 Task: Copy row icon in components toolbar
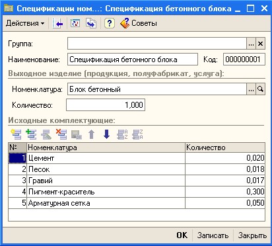point(31,134)
